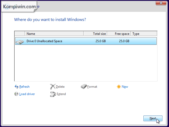Click the 25.0 GB total size cell
Image resolution: width=169 pixels, height=127 pixels.
[x=101, y=41]
